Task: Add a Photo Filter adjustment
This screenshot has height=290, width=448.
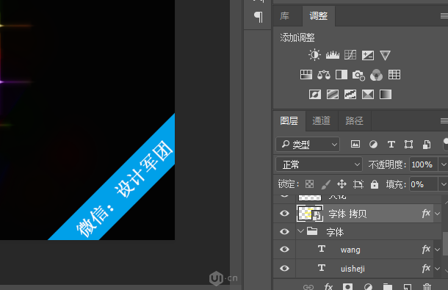Action: [x=358, y=76]
